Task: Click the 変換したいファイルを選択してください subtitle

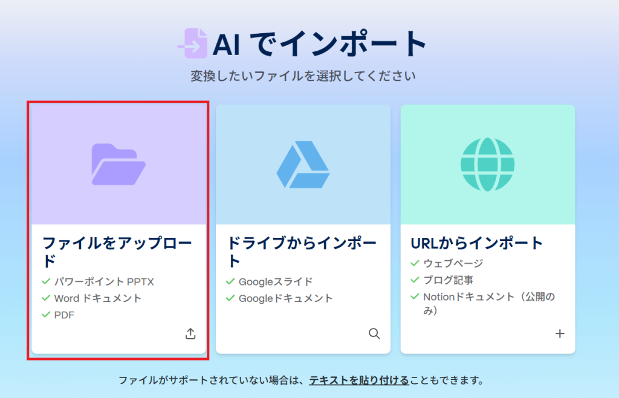Action: (303, 75)
